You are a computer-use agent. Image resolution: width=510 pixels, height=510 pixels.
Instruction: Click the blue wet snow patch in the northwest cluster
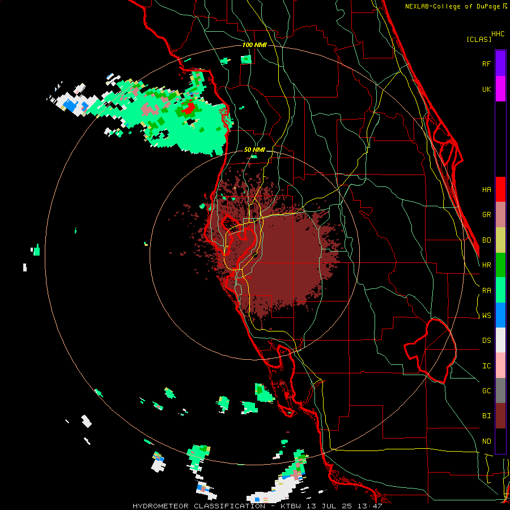(x=70, y=105)
